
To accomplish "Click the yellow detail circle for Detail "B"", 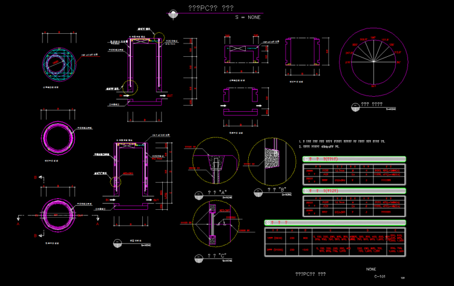I will (272, 161).
